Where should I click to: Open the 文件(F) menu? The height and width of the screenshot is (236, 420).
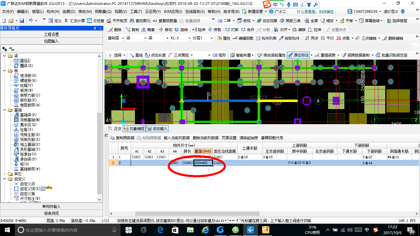pyautogui.click(x=8, y=12)
